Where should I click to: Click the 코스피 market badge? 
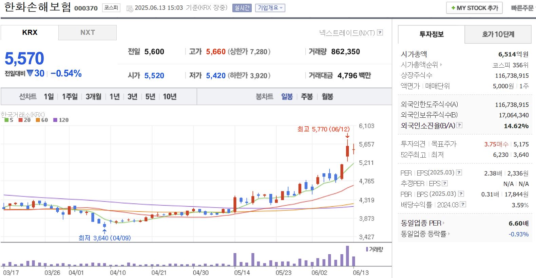(111, 7)
